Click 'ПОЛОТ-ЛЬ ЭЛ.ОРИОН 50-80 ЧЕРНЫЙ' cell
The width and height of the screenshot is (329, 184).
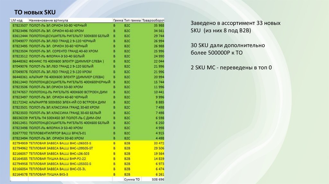point(58,26)
